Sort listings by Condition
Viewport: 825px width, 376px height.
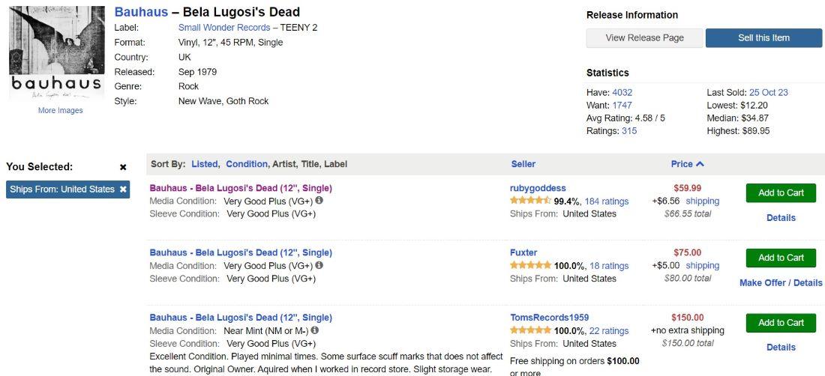[247, 164]
